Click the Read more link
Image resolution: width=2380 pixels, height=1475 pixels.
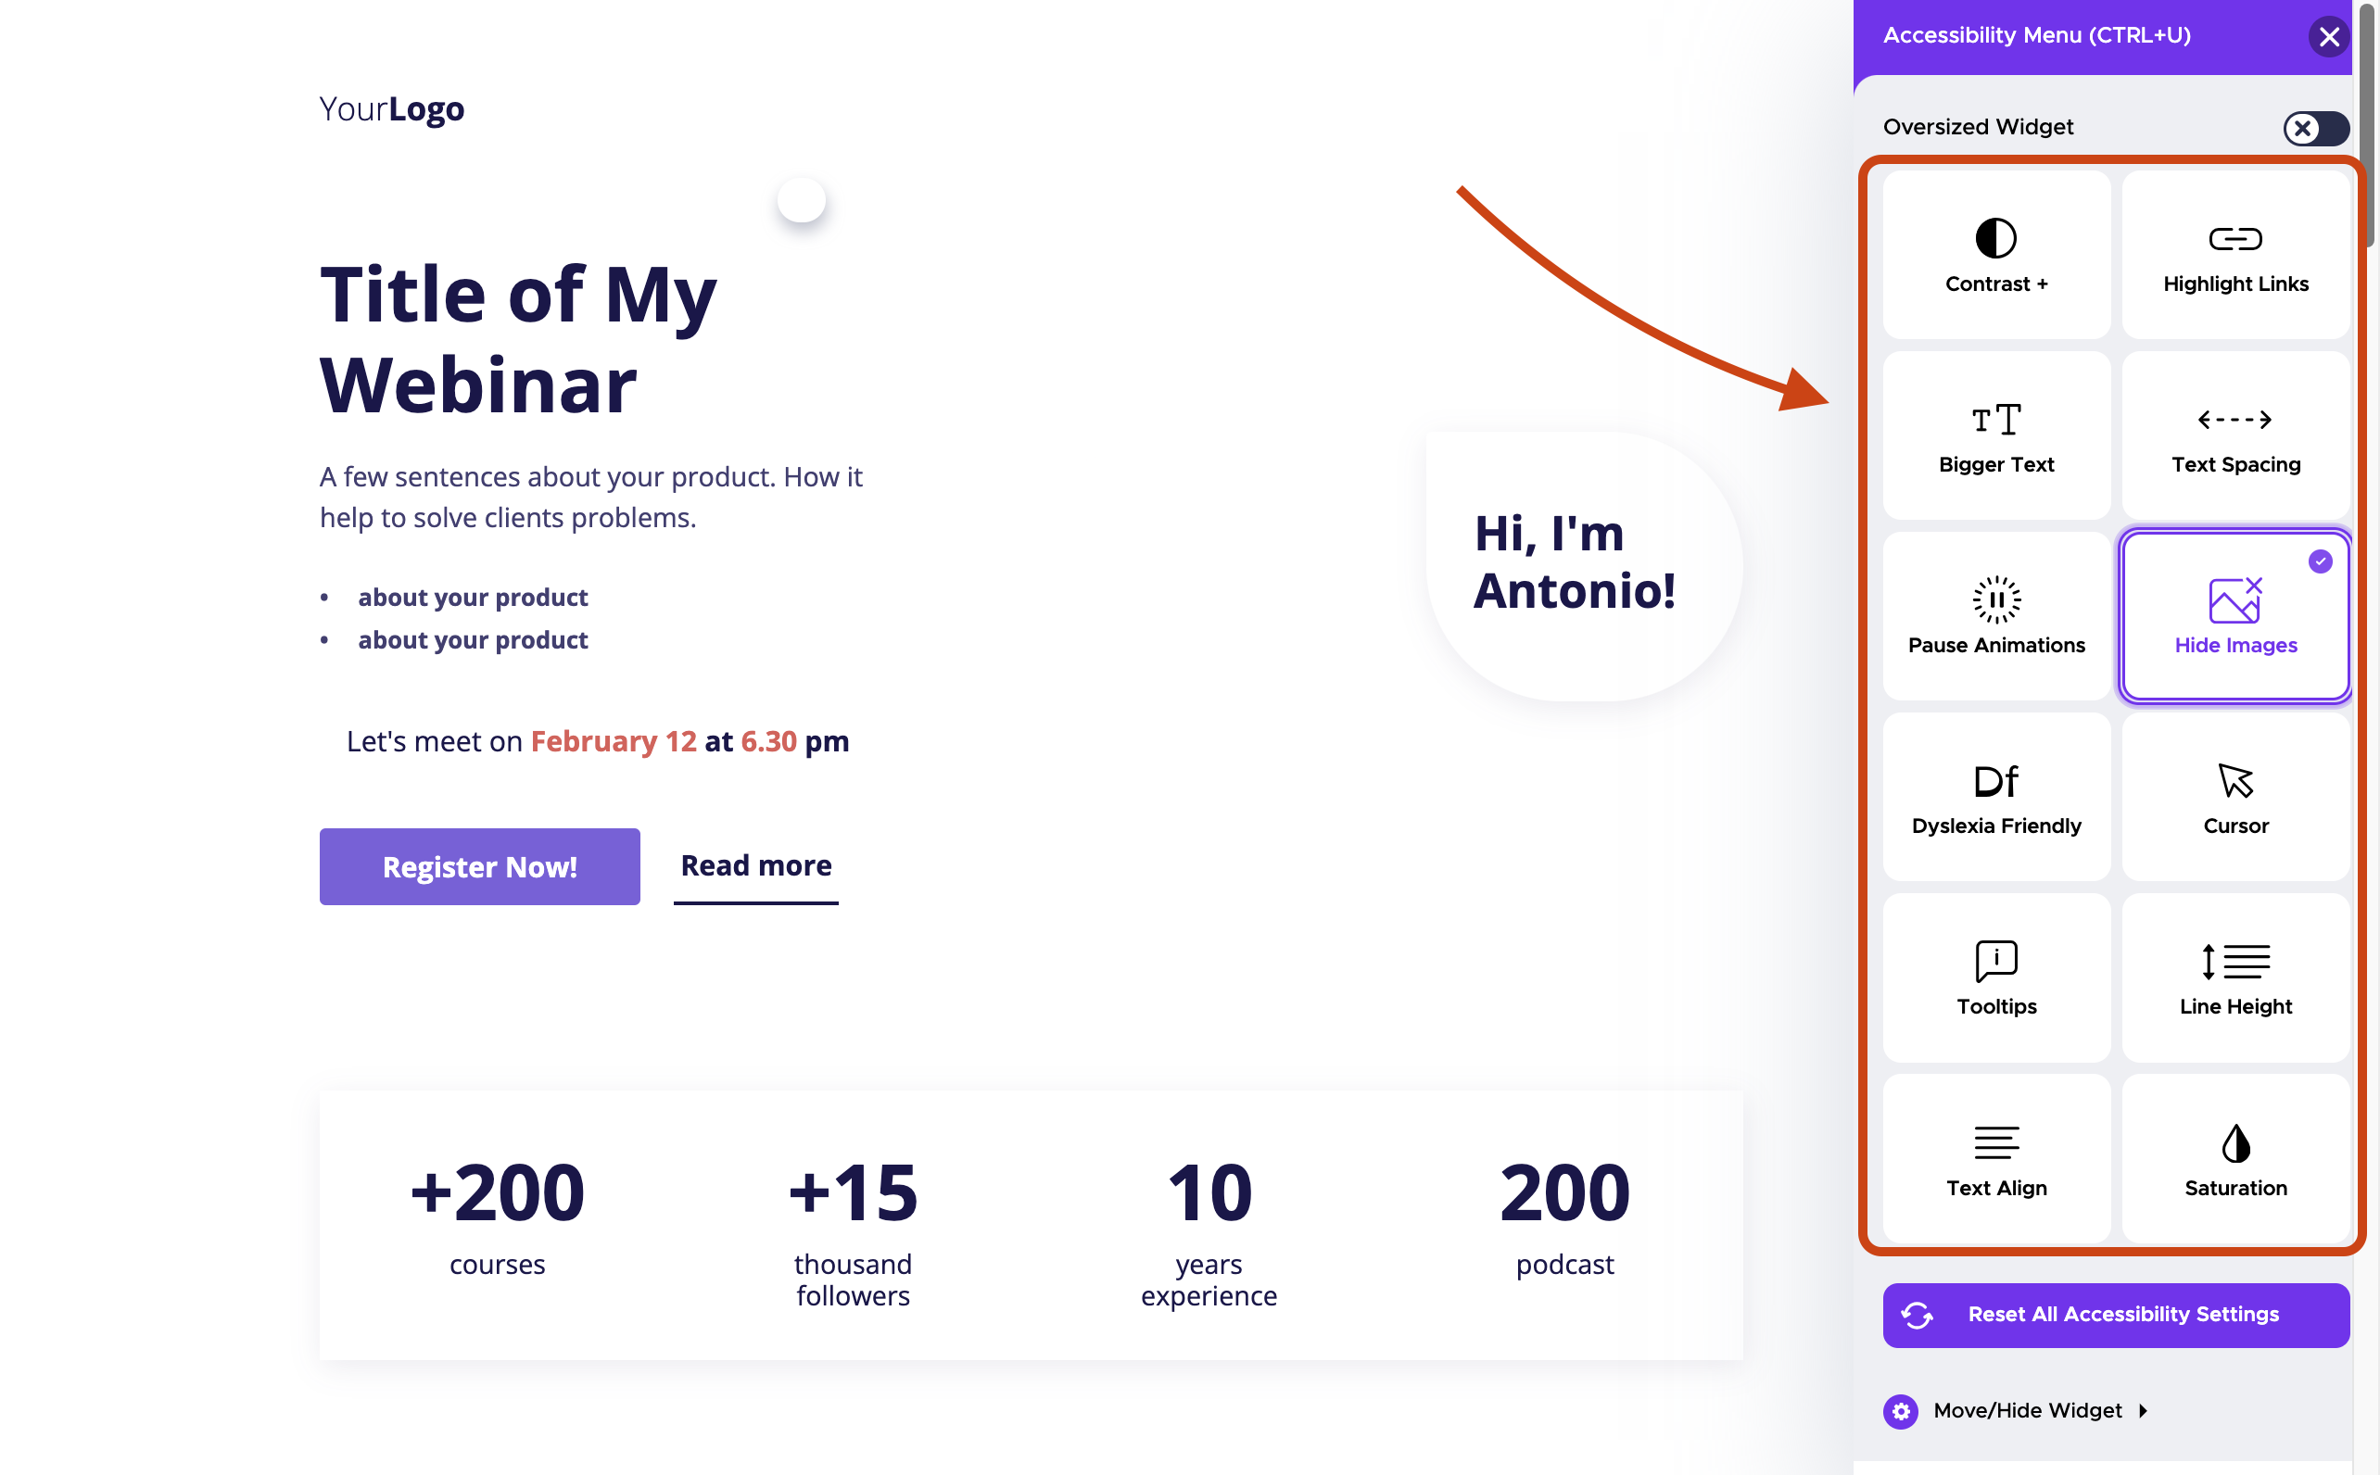click(756, 864)
